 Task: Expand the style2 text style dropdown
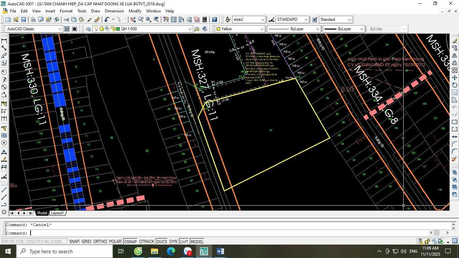point(263,19)
